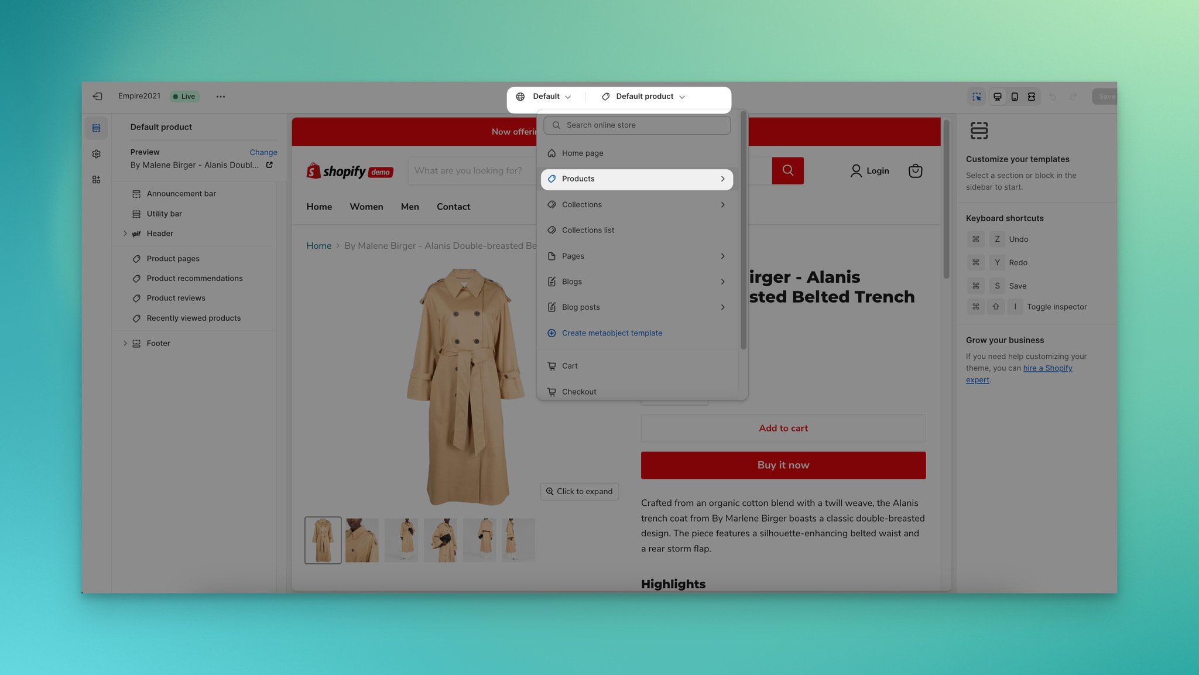Image resolution: width=1199 pixels, height=675 pixels.
Task: Click the mobile preview icon
Action: coord(1014,97)
